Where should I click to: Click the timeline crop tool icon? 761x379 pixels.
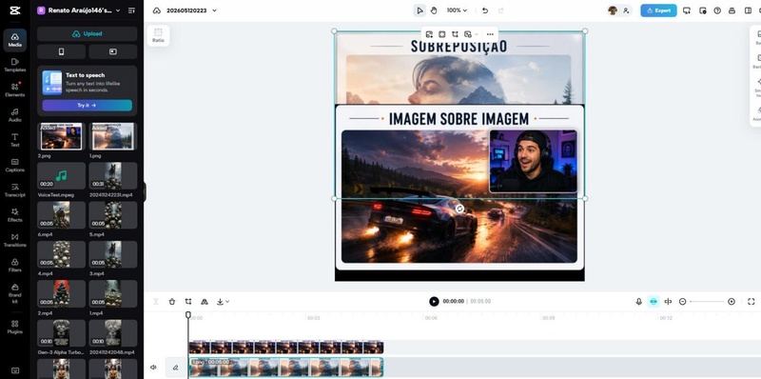(x=188, y=301)
